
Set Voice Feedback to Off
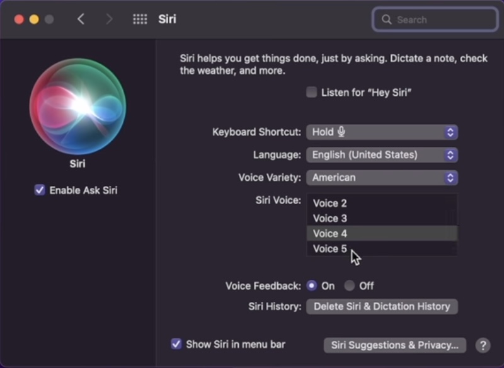(350, 286)
